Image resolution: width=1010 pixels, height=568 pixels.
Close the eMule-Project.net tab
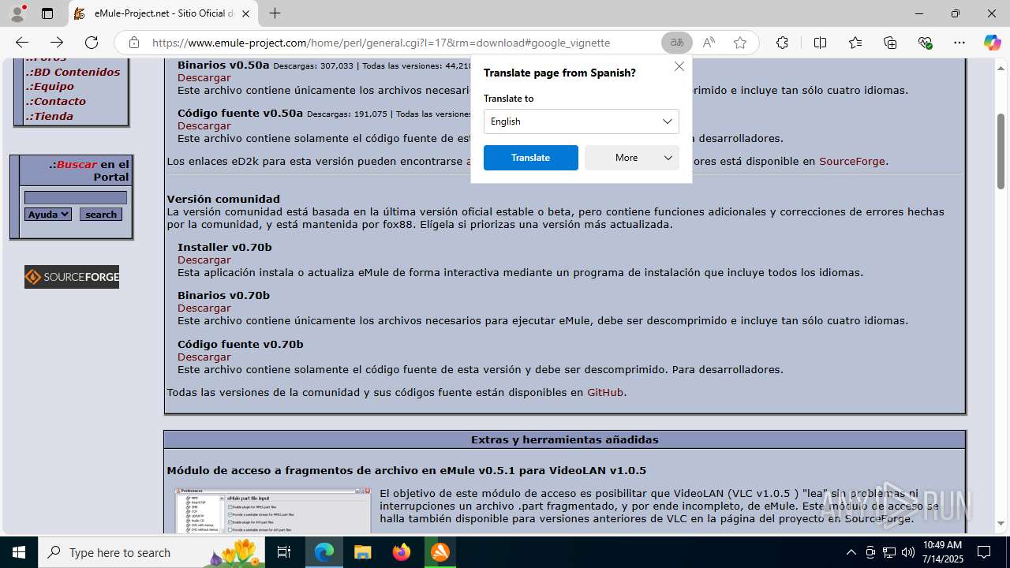pyautogui.click(x=245, y=13)
